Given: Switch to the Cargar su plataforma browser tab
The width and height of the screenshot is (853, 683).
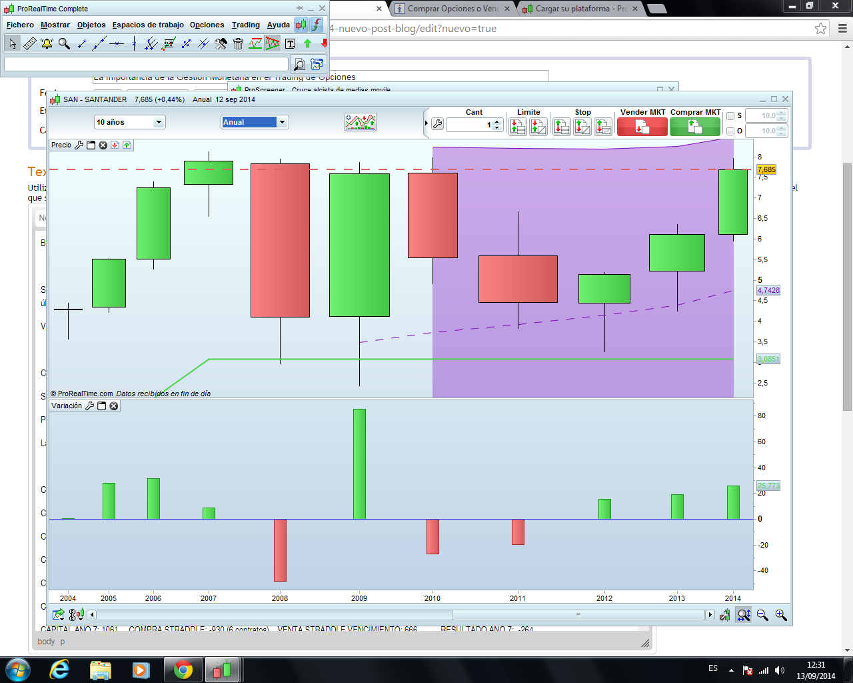Looking at the screenshot, I should 580,9.
